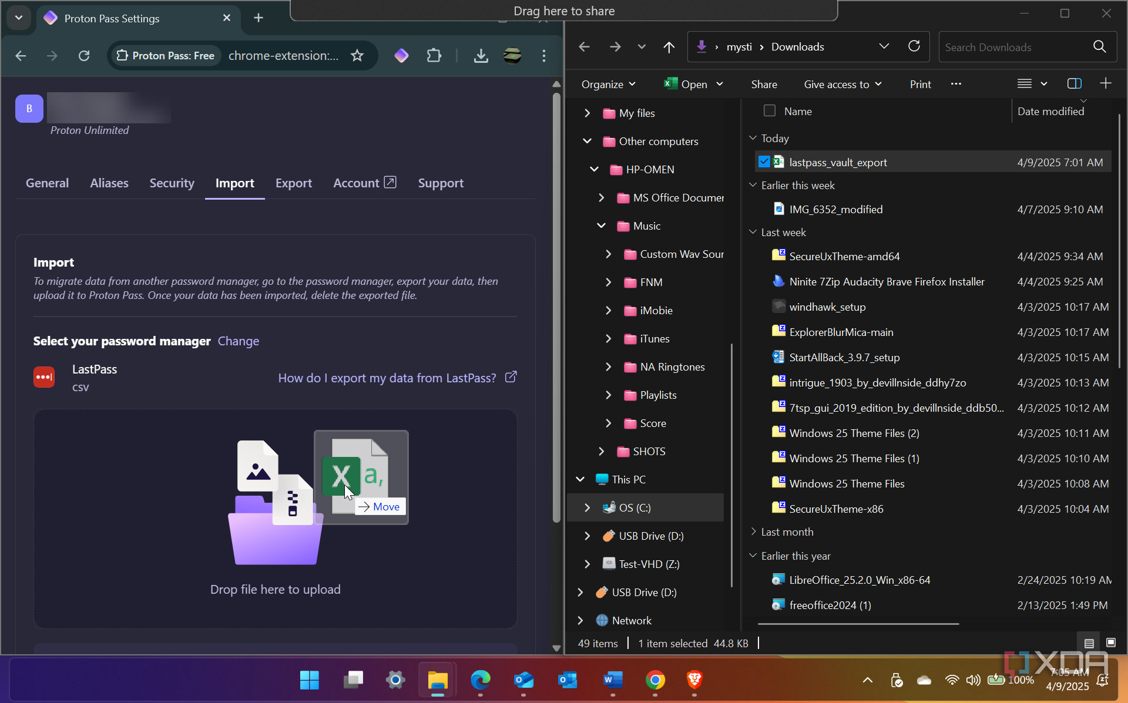
Task: Switch to the Export tab
Action: pos(294,183)
